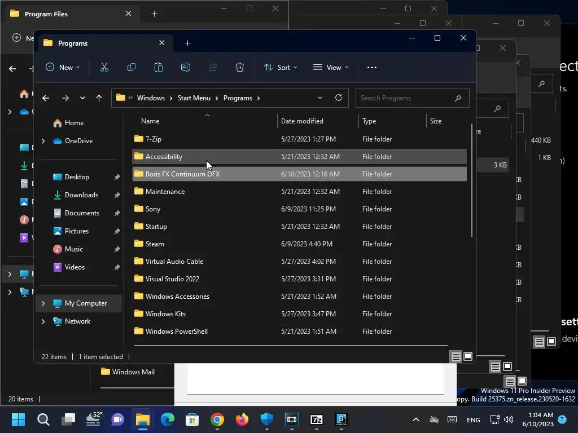The height and width of the screenshot is (433, 578).
Task: Open Pictures in Quick access
Action: [x=77, y=231]
